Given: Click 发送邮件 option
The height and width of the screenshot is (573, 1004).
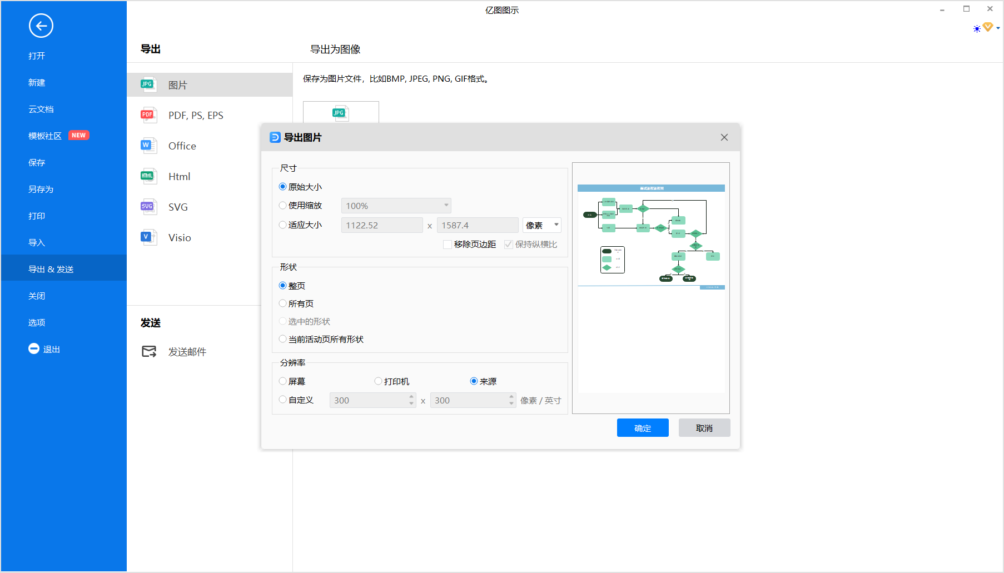Looking at the screenshot, I should pos(187,352).
